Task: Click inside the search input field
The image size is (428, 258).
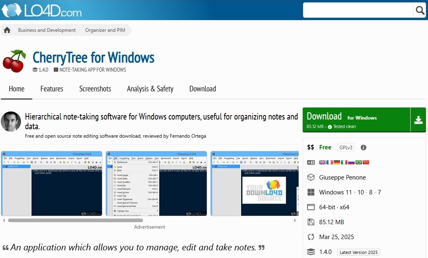Action: (358, 10)
